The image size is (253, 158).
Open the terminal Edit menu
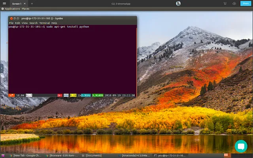[17, 23]
